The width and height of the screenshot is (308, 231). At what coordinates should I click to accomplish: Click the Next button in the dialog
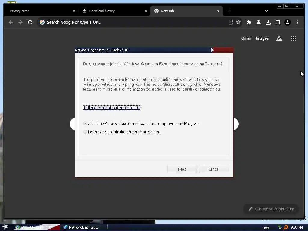tap(182, 169)
